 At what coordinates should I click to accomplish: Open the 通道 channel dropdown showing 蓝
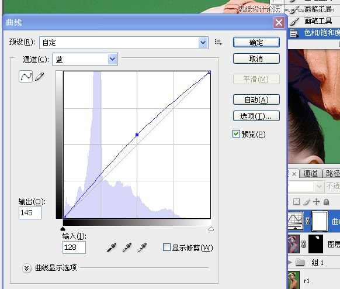85,59
